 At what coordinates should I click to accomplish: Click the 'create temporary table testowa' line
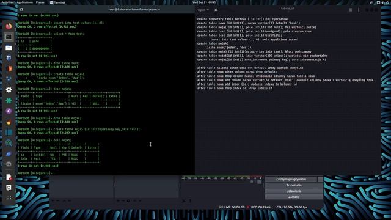click(x=243, y=19)
